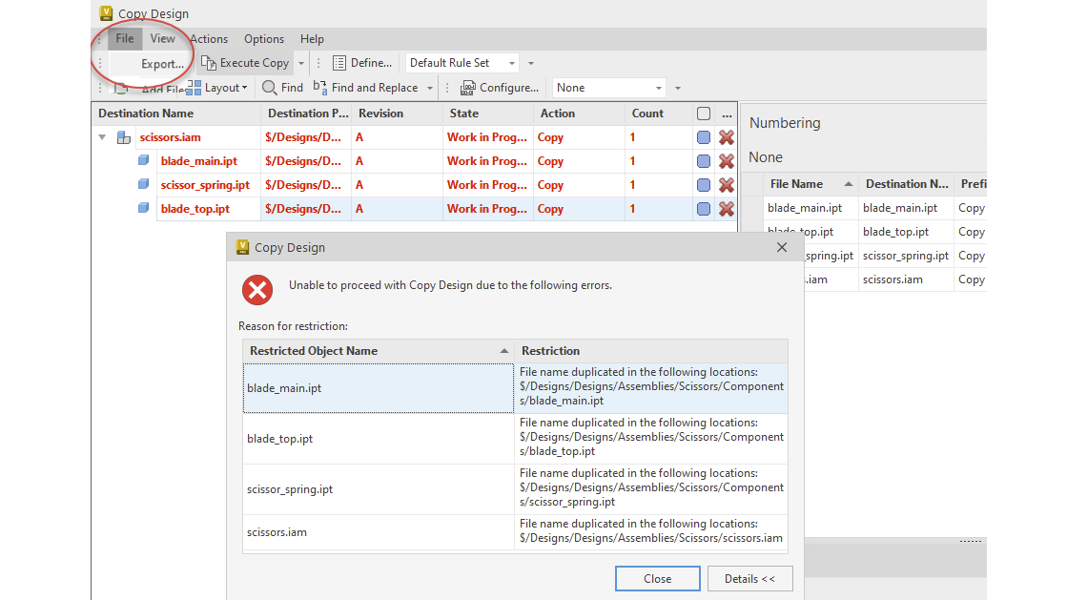The width and height of the screenshot is (1067, 600).
Task: Collapse the scissors.iam tree node
Action: click(102, 137)
